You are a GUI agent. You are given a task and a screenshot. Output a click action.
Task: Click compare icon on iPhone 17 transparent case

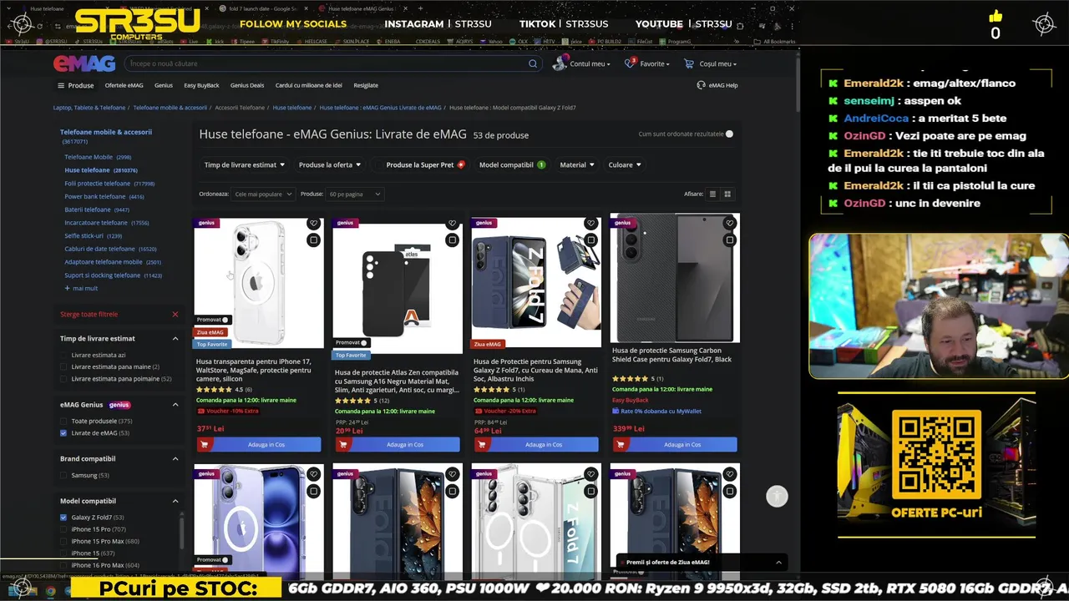click(x=313, y=240)
